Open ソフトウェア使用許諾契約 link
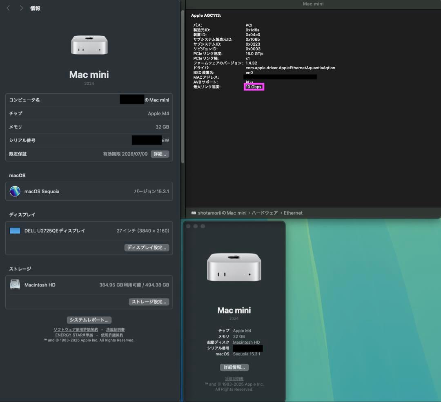Image resolution: width=441 pixels, height=402 pixels. pos(76,329)
